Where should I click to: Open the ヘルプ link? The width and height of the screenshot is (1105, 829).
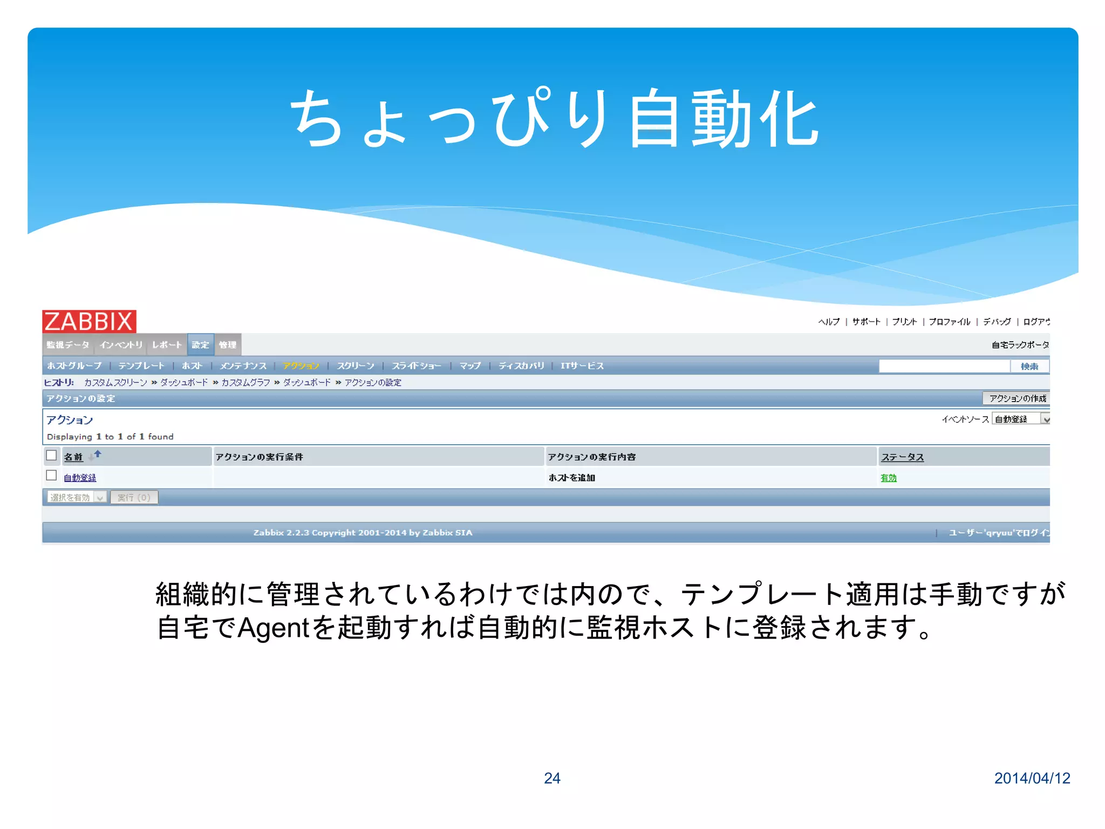[829, 322]
